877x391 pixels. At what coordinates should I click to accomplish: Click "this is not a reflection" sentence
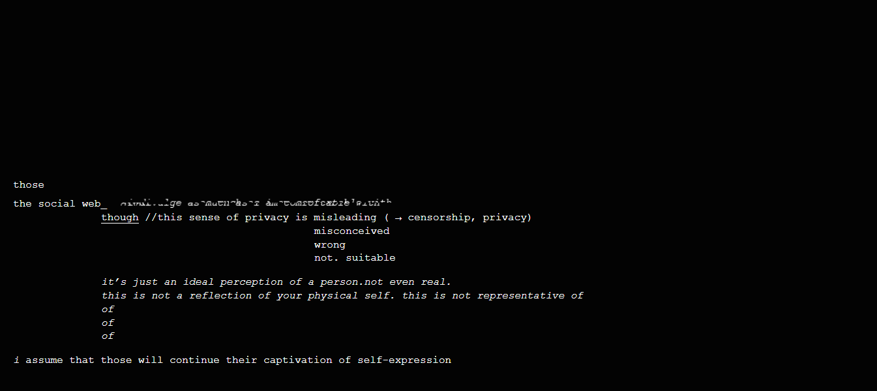(248, 296)
